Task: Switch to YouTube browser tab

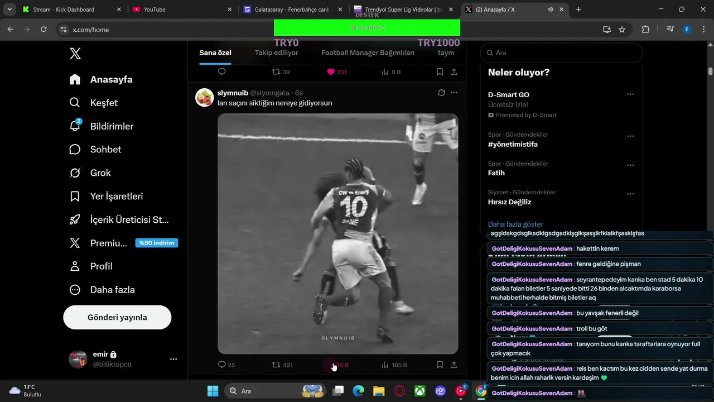Action: tap(182, 9)
